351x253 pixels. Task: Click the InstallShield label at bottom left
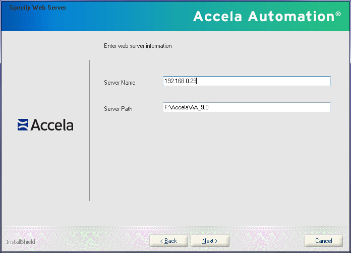(x=21, y=242)
